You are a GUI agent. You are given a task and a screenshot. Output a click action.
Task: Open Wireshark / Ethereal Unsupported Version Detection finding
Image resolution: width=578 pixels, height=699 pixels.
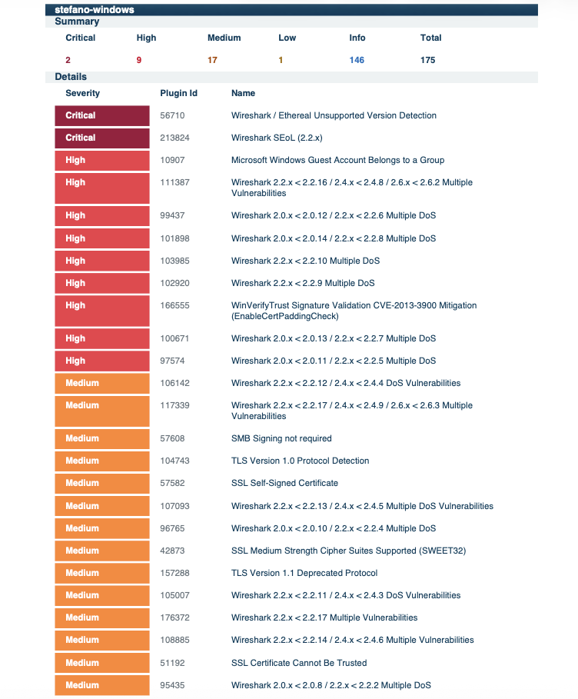tap(334, 115)
